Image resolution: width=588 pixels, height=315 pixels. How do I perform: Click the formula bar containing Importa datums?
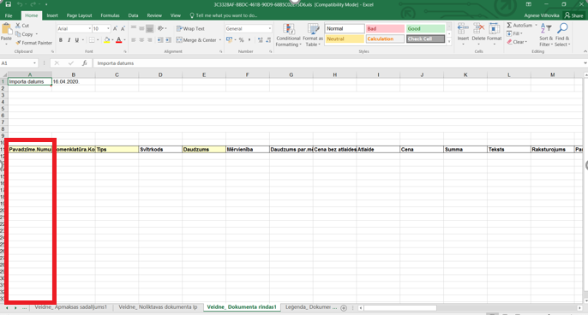(x=338, y=63)
